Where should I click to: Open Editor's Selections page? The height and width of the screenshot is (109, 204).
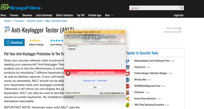[65, 15]
